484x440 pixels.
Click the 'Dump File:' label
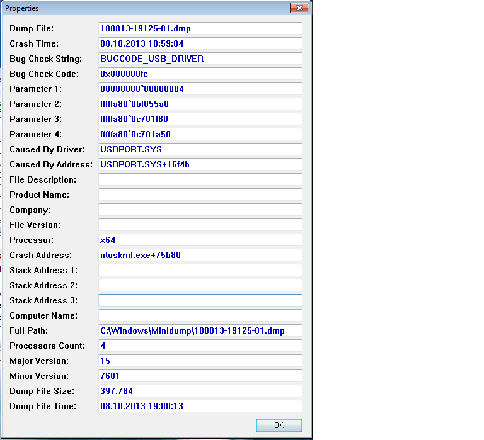32,29
